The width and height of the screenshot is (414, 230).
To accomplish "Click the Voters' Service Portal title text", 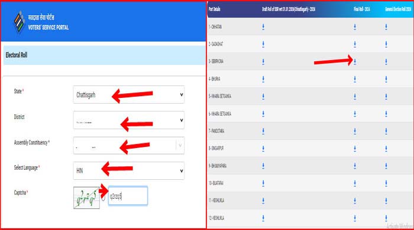I will coord(48,27).
